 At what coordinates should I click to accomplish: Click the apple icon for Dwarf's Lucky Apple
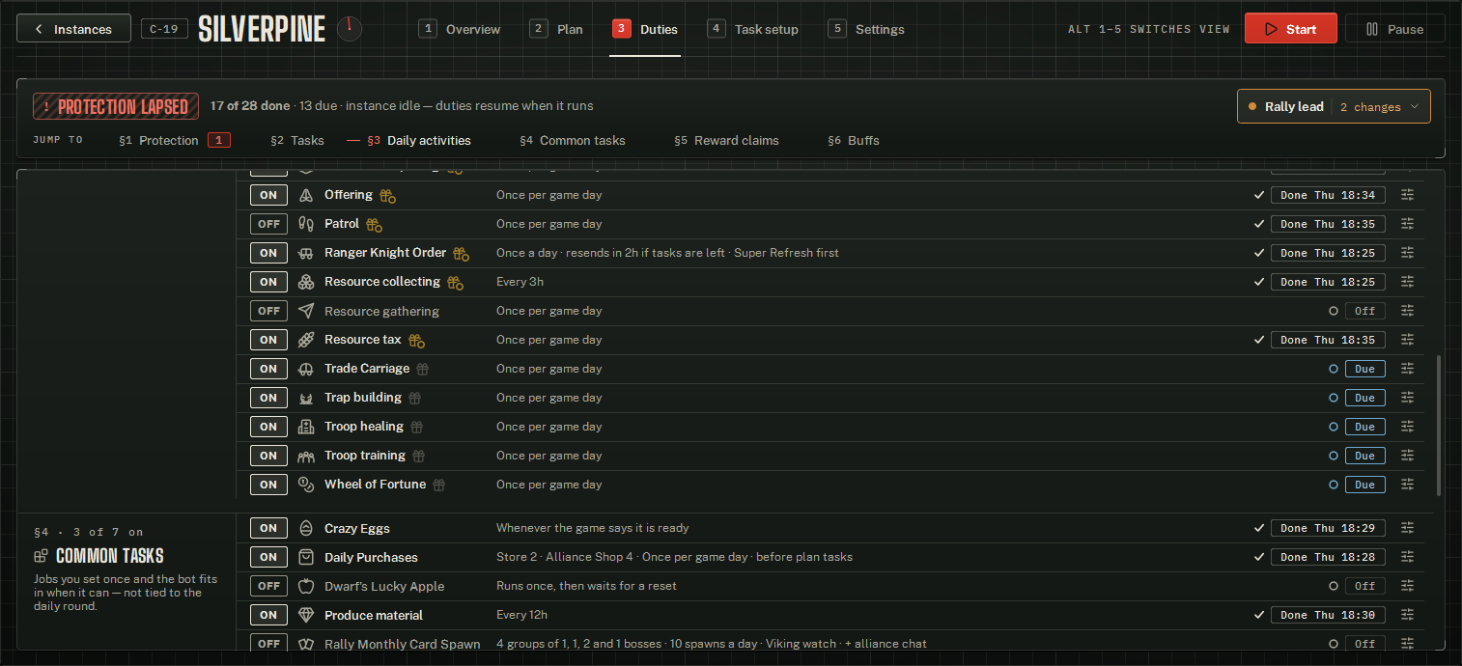tap(306, 586)
